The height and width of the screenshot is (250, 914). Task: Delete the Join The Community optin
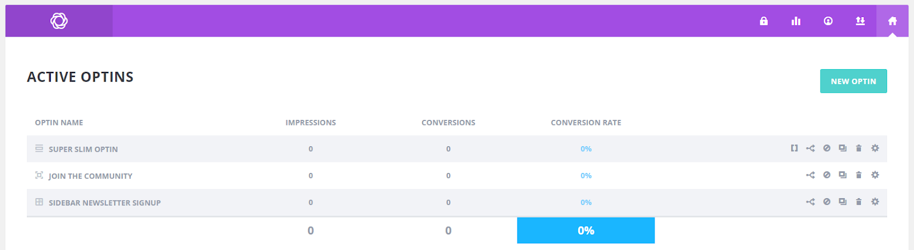859,175
